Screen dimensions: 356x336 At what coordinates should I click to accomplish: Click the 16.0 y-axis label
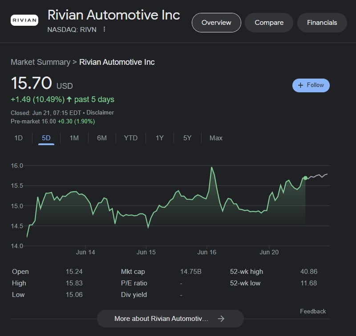click(17, 166)
